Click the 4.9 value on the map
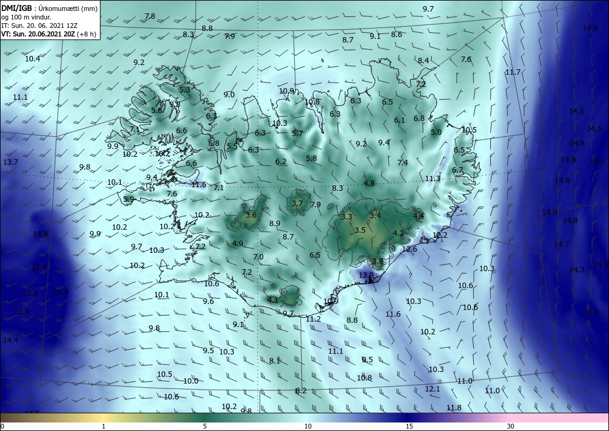 [x=238, y=244]
